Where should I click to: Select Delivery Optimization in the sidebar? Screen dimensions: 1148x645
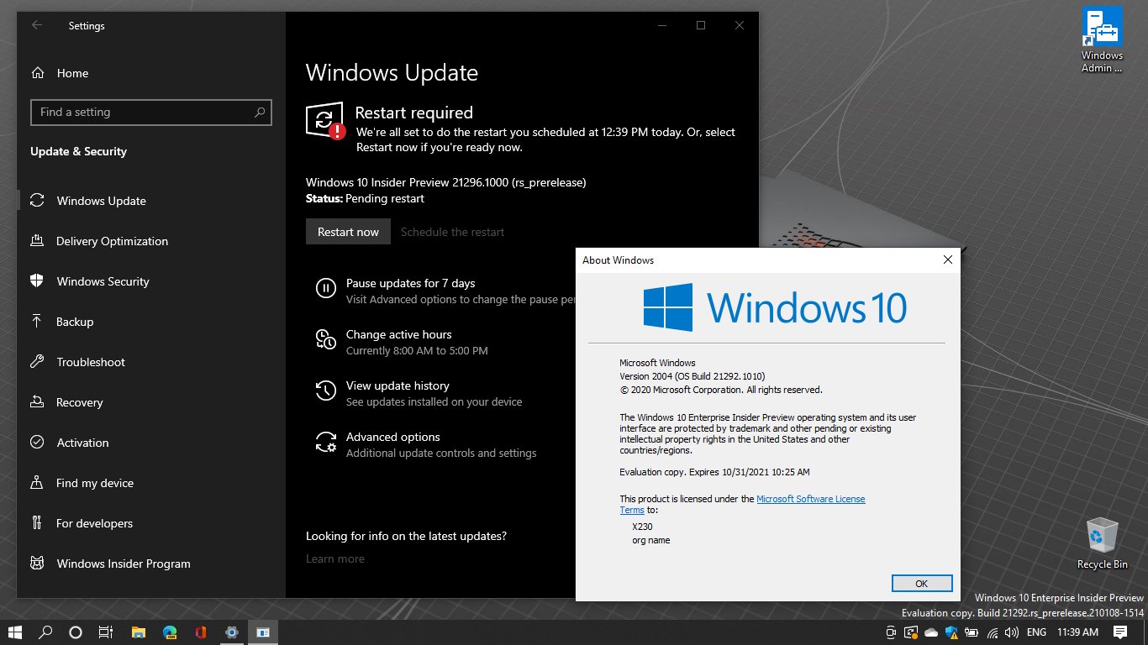tap(112, 241)
